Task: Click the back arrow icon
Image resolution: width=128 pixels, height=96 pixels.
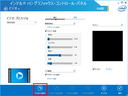Action: pos(6,9)
